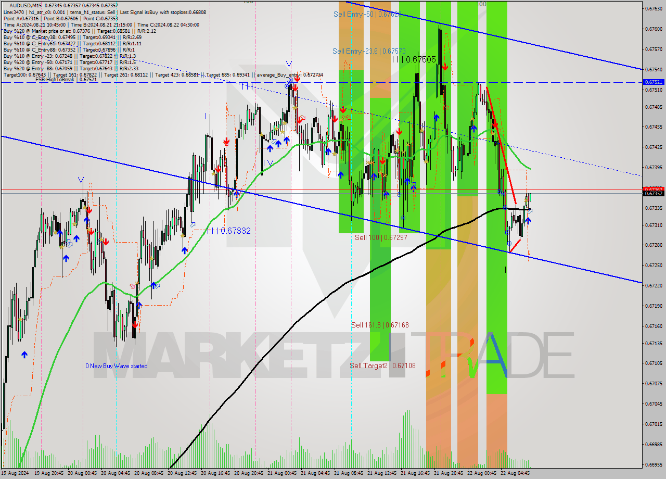Click the 0.67570 price axis label

pyautogui.click(x=654, y=49)
